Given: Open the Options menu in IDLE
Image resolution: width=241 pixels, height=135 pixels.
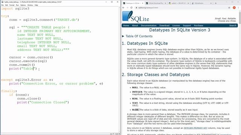Looking at the screenshot, I should (x=23, y=5).
